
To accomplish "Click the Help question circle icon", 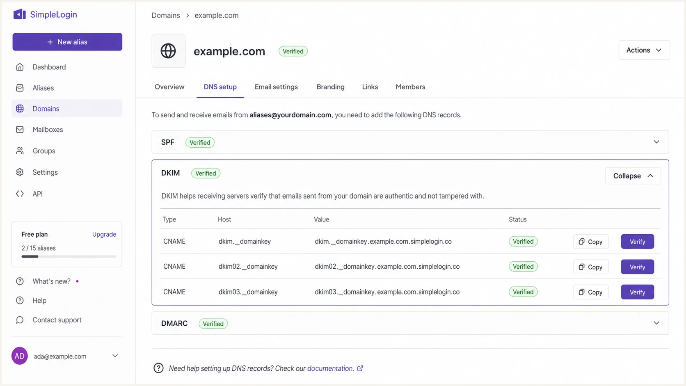I will point(20,301).
